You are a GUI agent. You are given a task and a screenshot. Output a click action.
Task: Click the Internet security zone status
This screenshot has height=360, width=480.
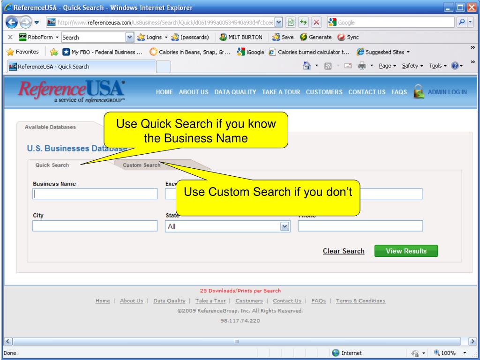(346, 353)
